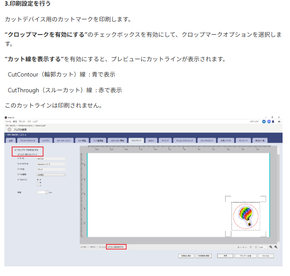This screenshot has width=290, height=276.
Task: Switch to the タイリング tab
Action: pyautogui.click(x=165, y=141)
